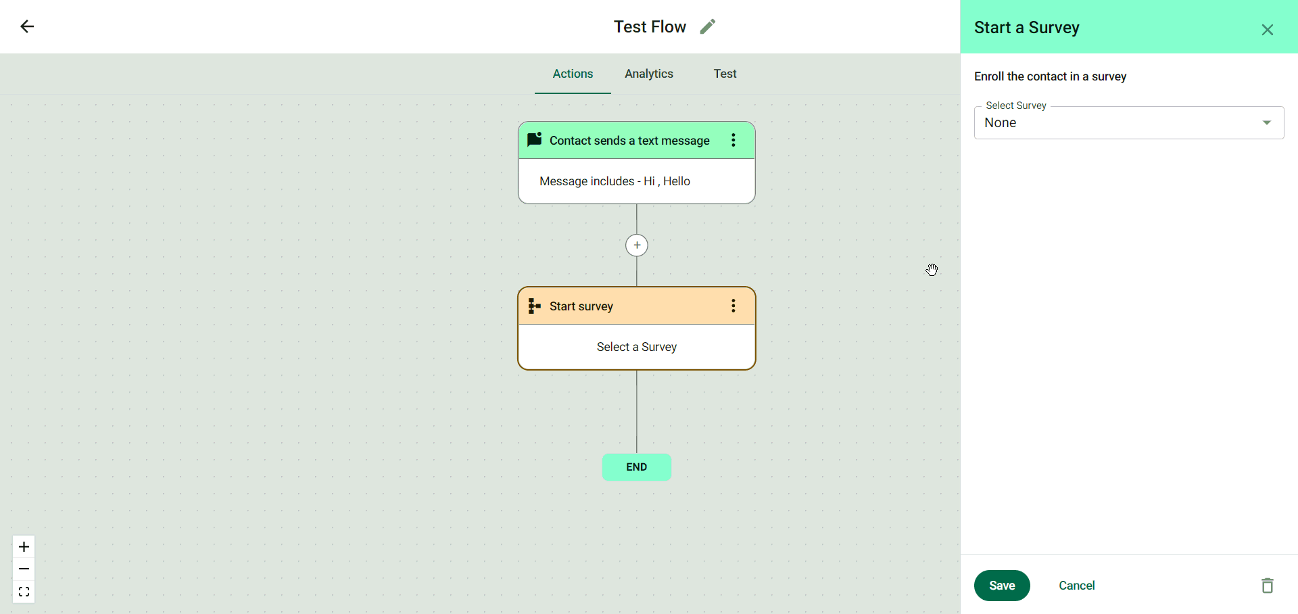Viewport: 1298px width, 614px height.
Task: Cancel the survey configuration
Action: (x=1076, y=586)
